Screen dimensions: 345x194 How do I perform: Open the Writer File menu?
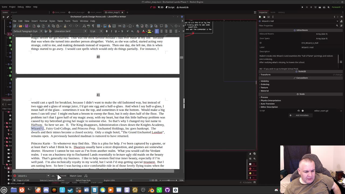(15, 21)
